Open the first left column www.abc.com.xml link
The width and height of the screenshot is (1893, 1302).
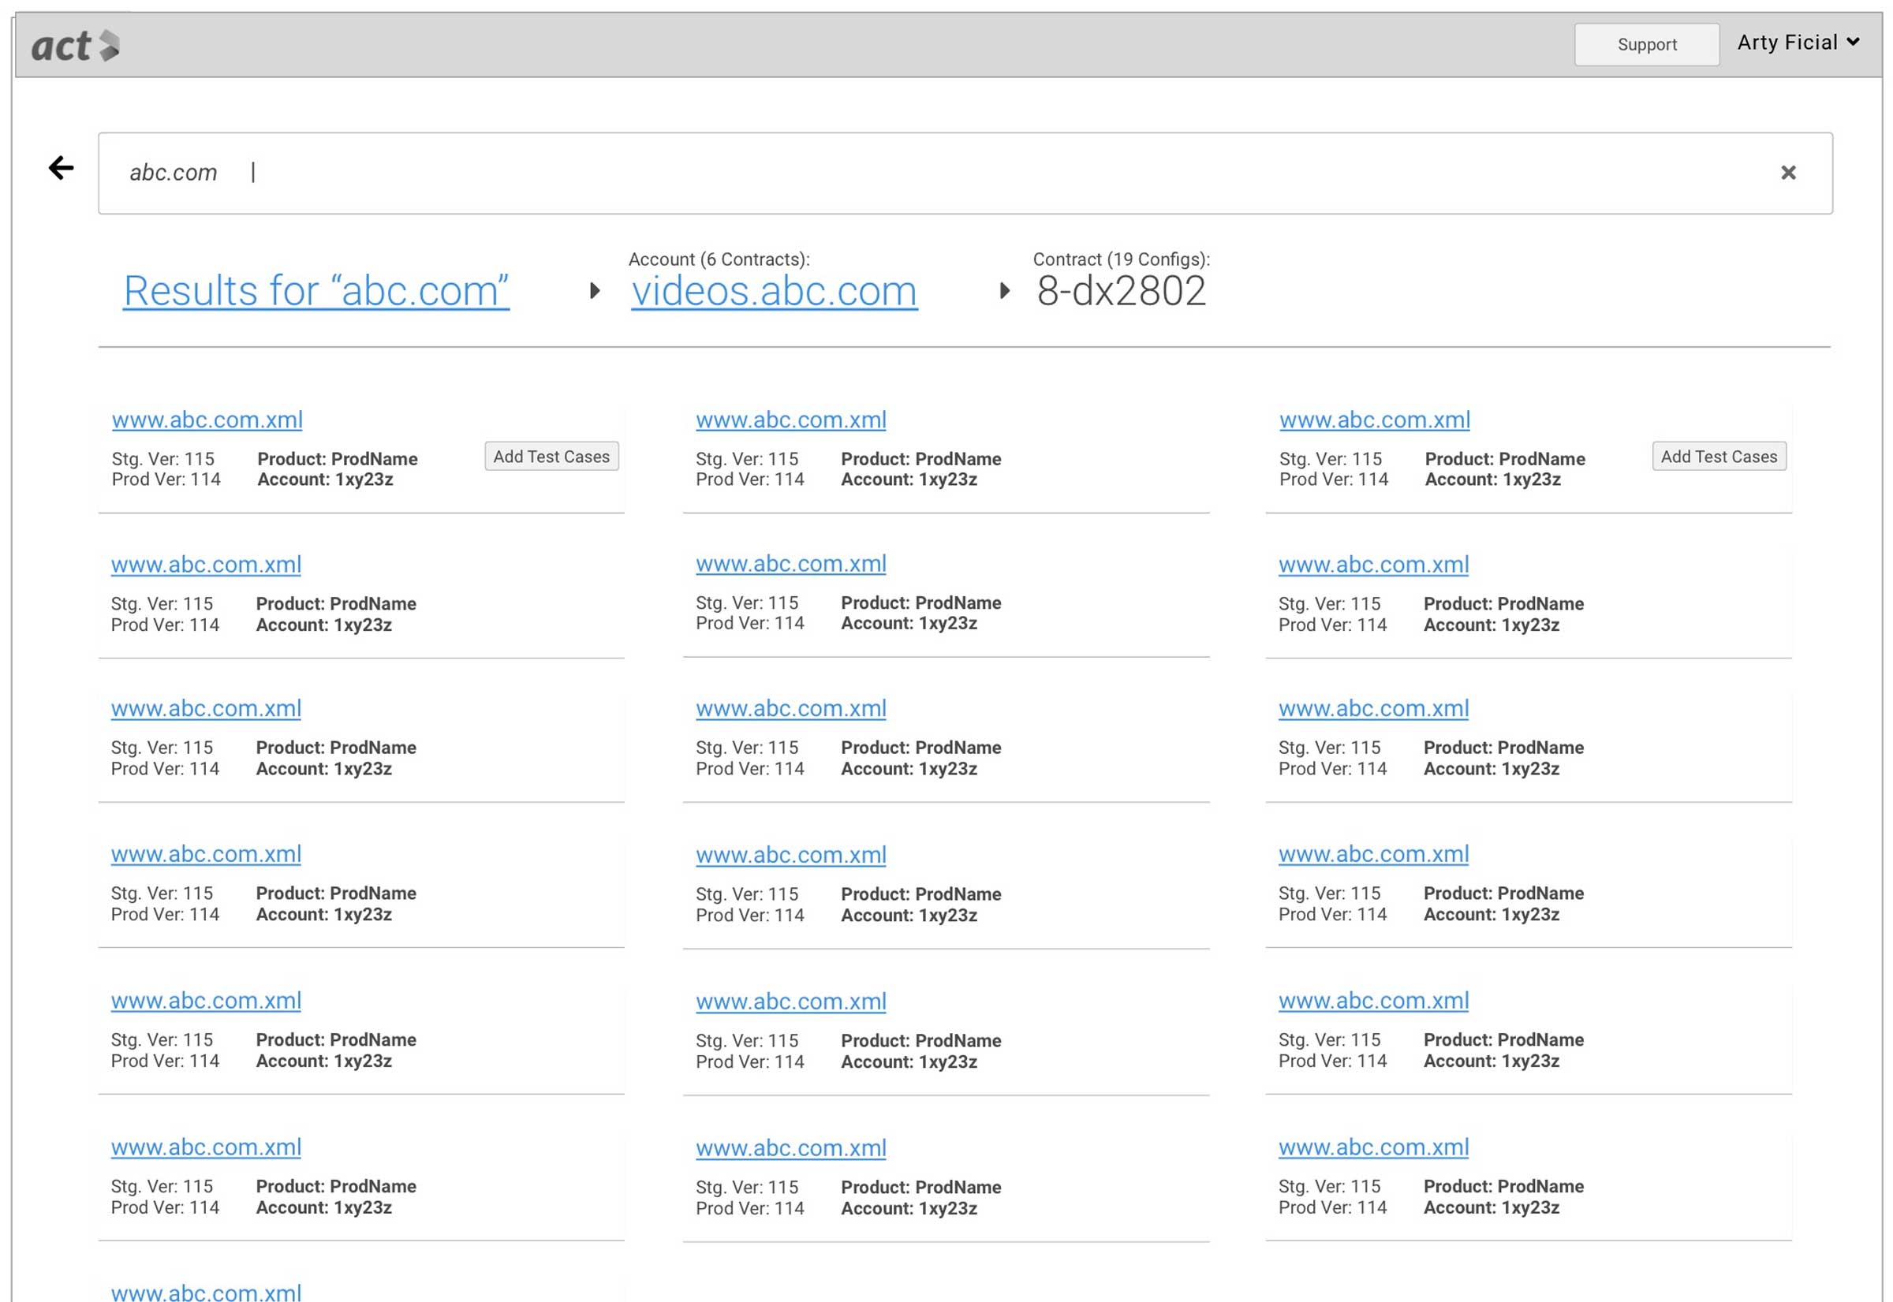coord(207,420)
